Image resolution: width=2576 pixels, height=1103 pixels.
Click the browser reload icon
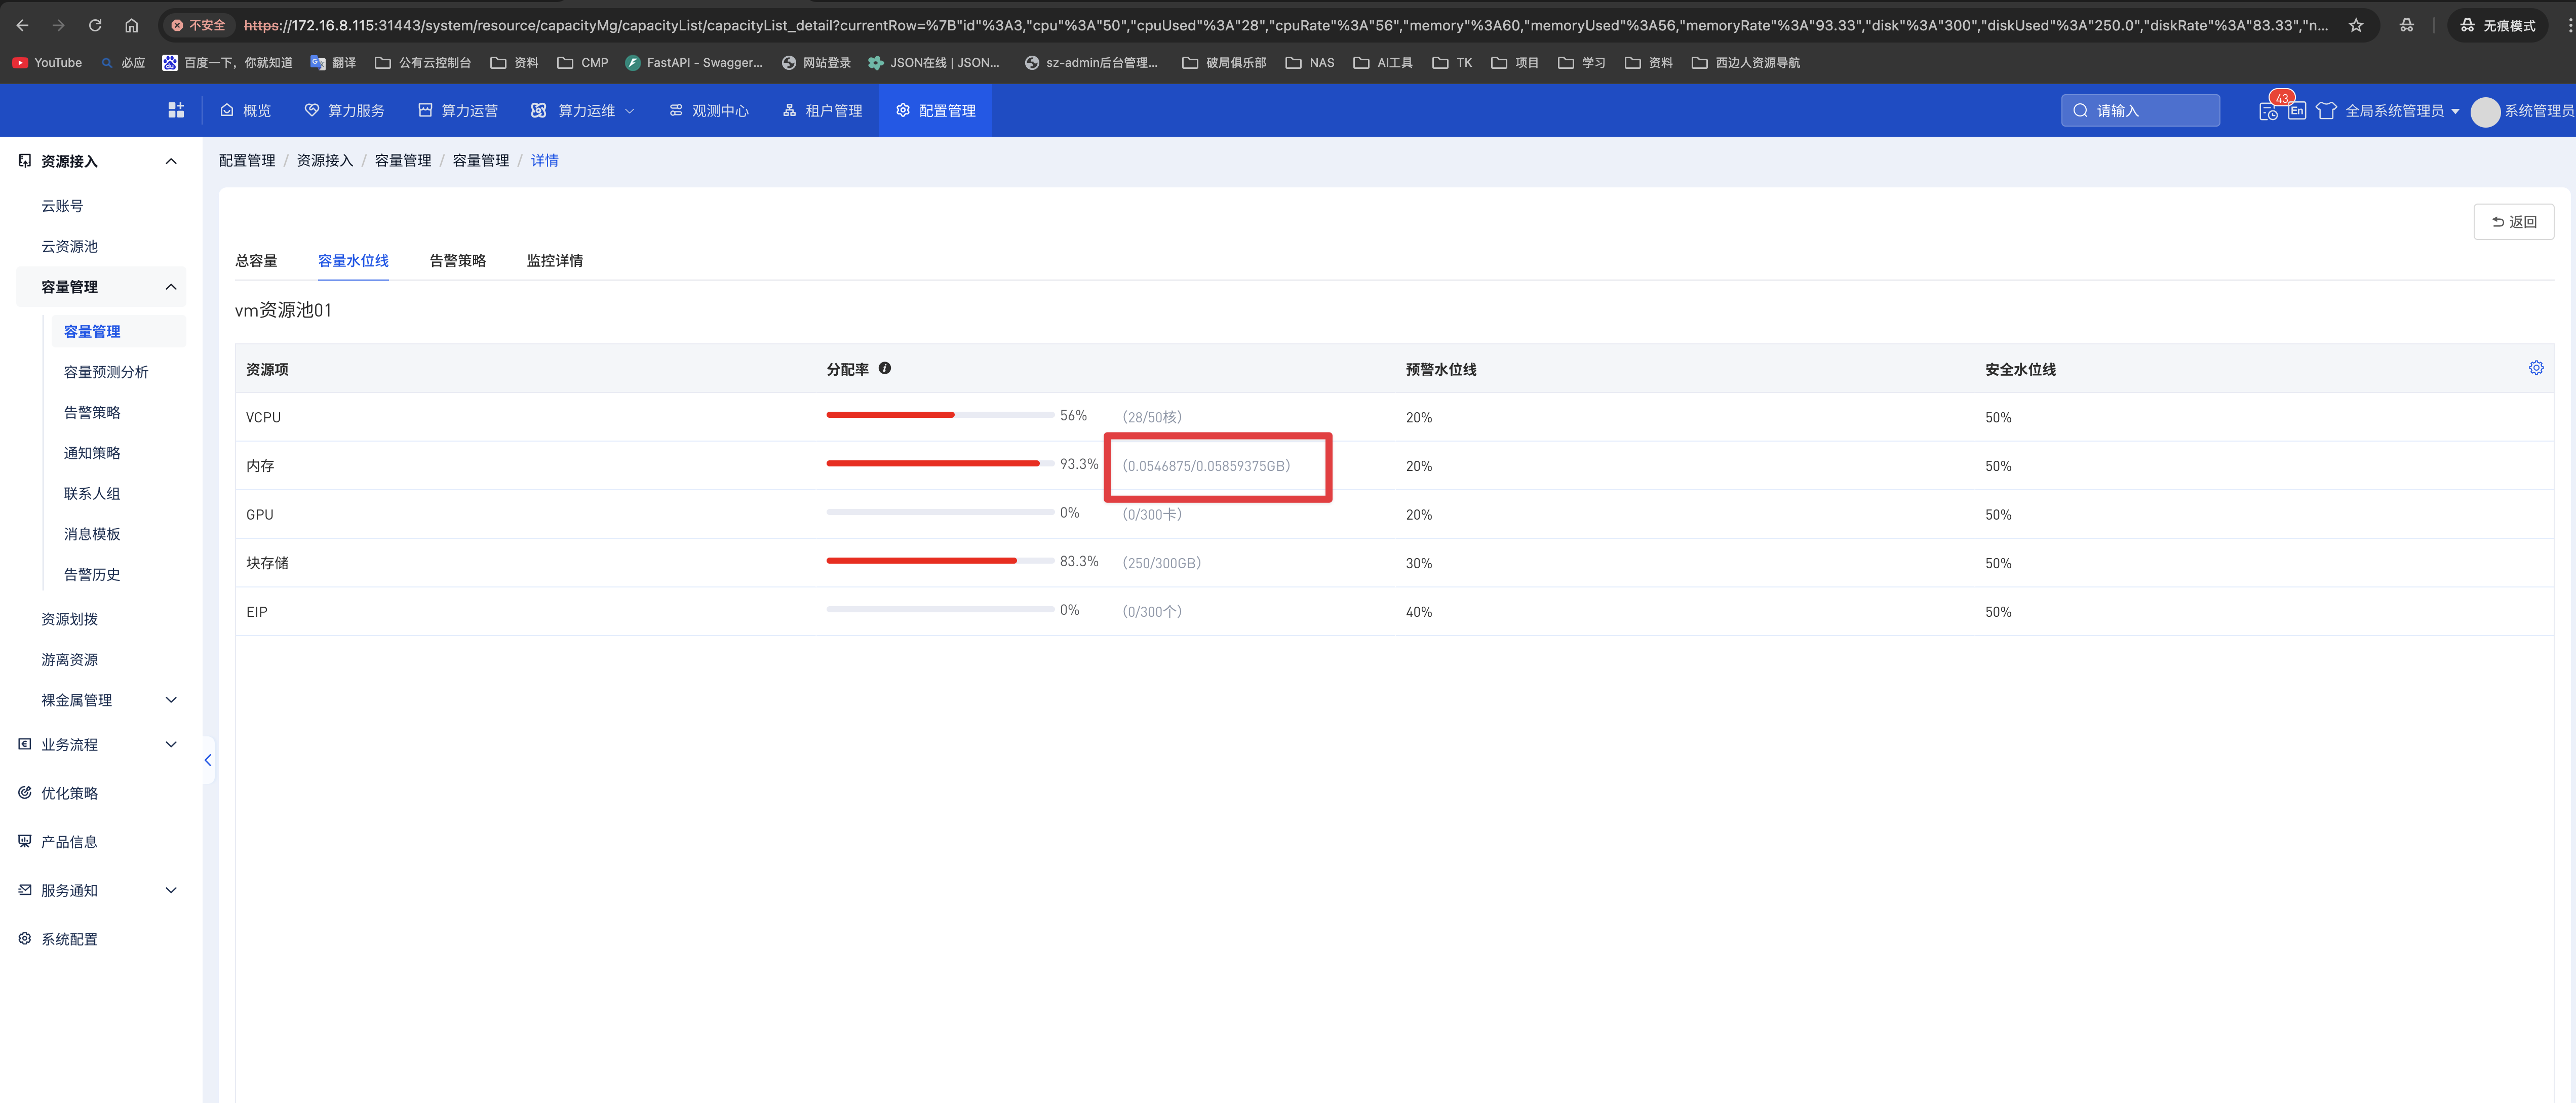pos(95,25)
